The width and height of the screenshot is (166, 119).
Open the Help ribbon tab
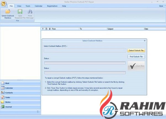tap(64, 6)
